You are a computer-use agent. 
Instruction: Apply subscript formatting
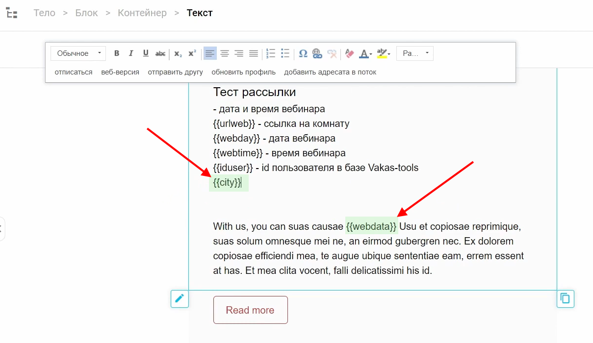pos(178,53)
